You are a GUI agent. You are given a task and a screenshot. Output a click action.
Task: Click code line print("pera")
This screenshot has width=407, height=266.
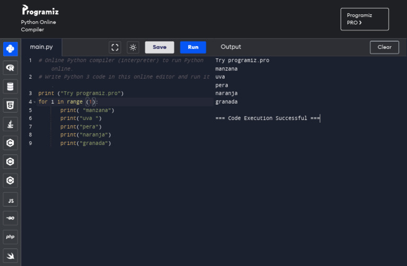[x=81, y=127]
